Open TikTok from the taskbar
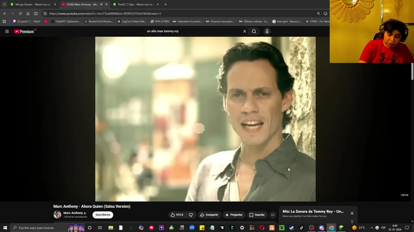This screenshot has width=414, height=232. tap(301, 228)
